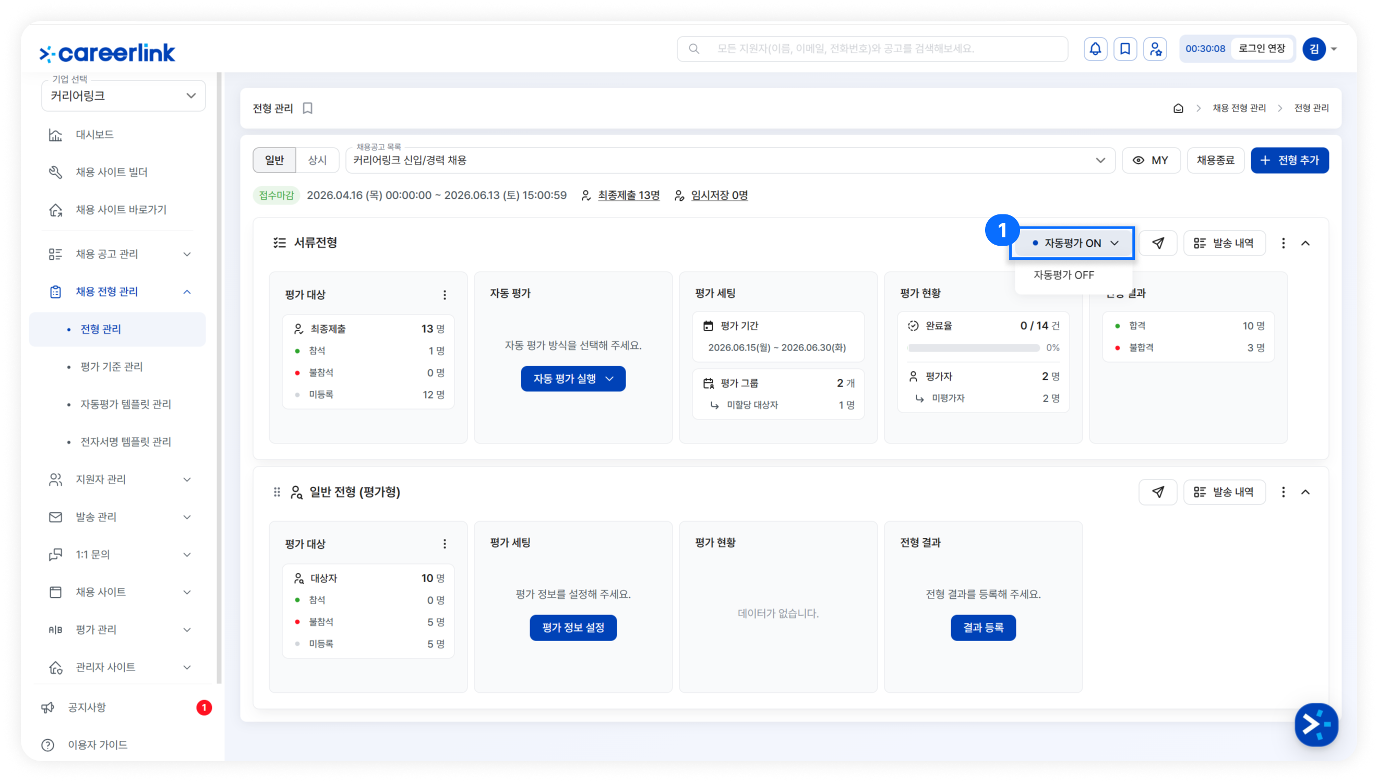The image size is (1378, 782).
Task: Click the 공지사항 megaphone icon
Action: pyautogui.click(x=48, y=707)
